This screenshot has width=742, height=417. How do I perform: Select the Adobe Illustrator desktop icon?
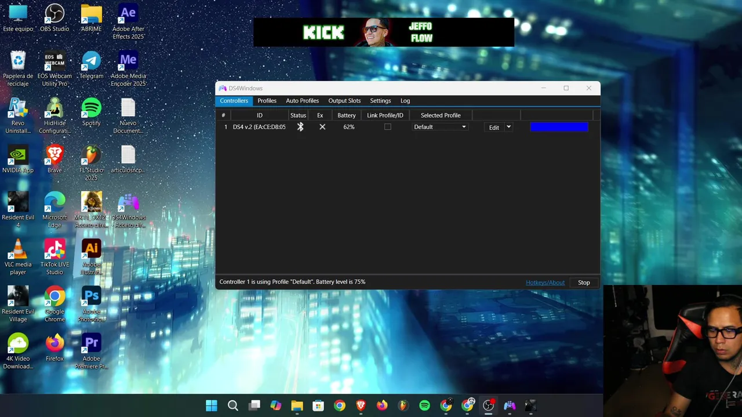pos(91,257)
